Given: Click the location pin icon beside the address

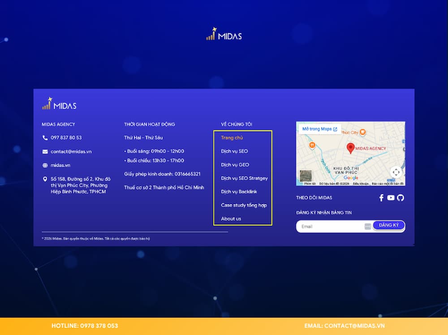Looking at the screenshot, I should [x=45, y=179].
